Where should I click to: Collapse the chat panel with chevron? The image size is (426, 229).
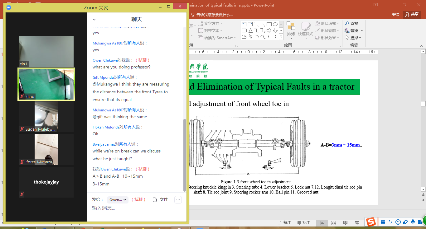(94, 20)
